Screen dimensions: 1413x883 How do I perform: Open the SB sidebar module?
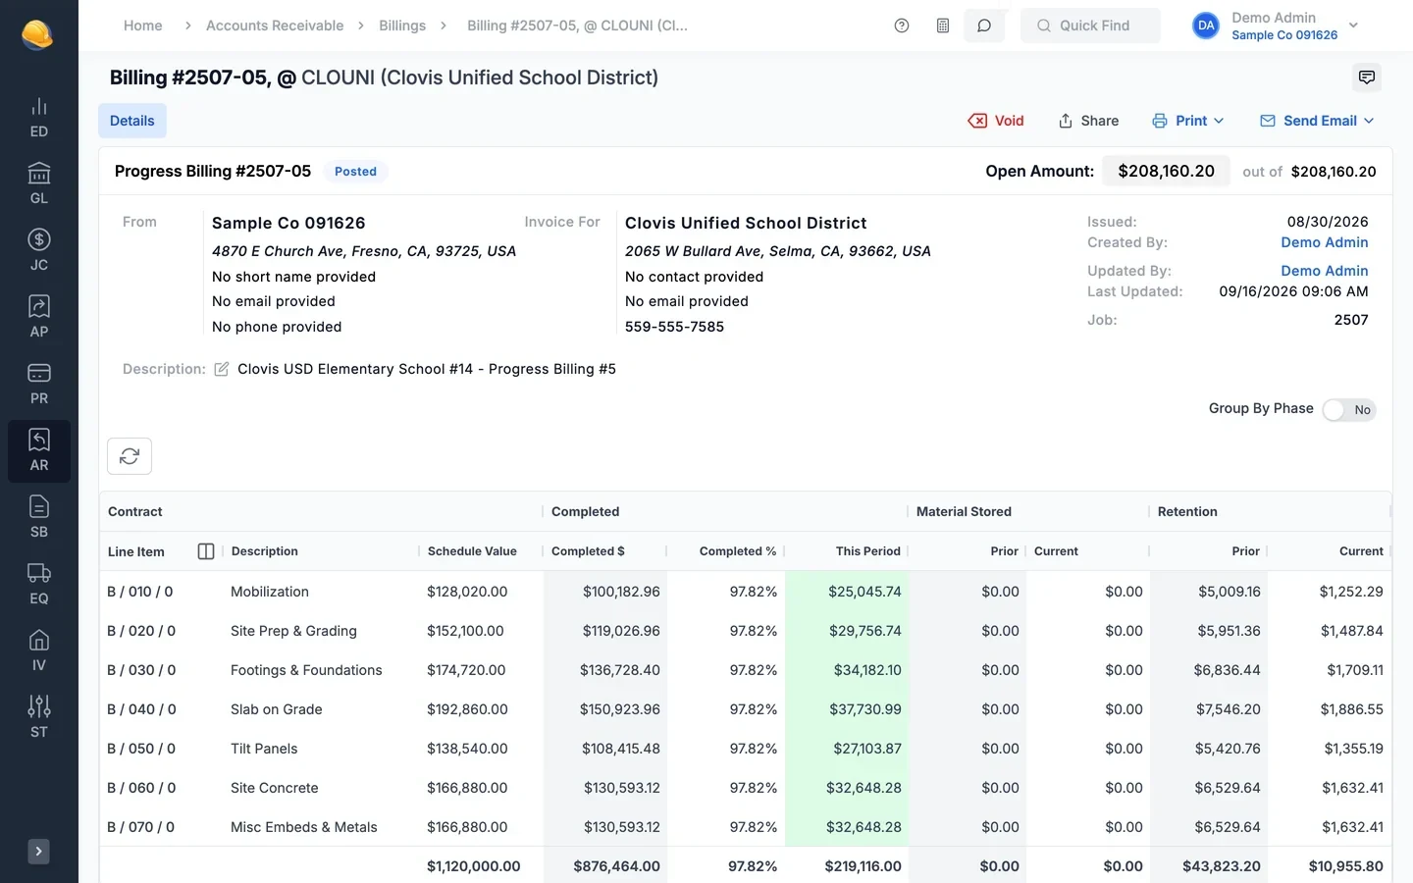pyautogui.click(x=39, y=518)
